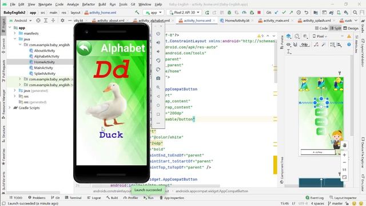Image resolution: width=366 pixels, height=206 pixels.
Task: Click emulator zoom magnifier icon
Action: coord(158,87)
